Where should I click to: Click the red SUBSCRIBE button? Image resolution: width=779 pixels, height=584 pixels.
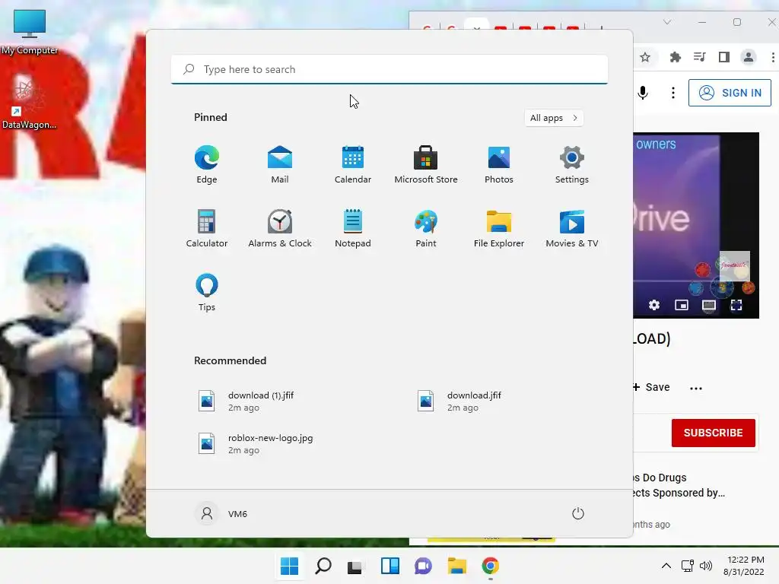click(714, 433)
